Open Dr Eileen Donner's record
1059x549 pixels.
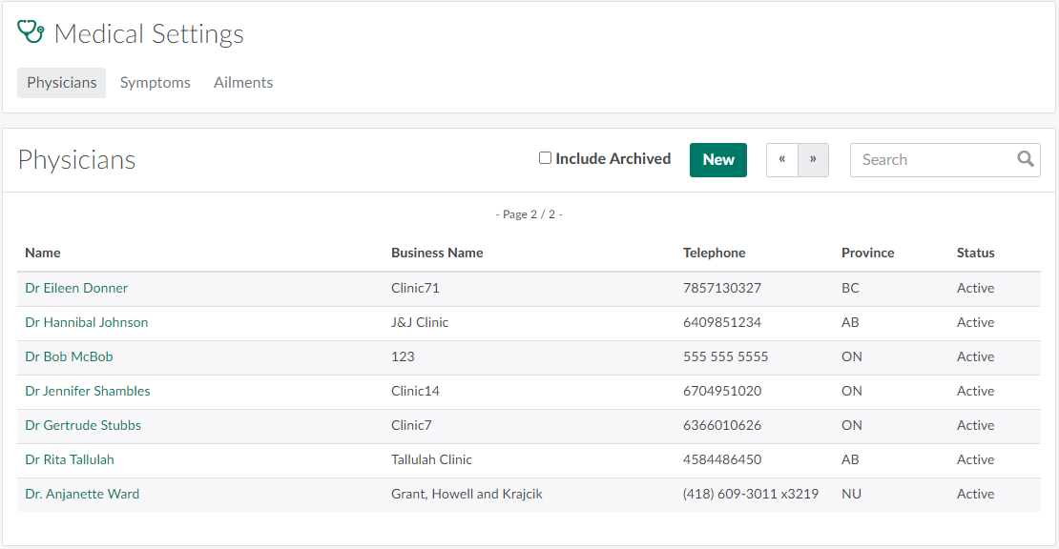tap(76, 288)
